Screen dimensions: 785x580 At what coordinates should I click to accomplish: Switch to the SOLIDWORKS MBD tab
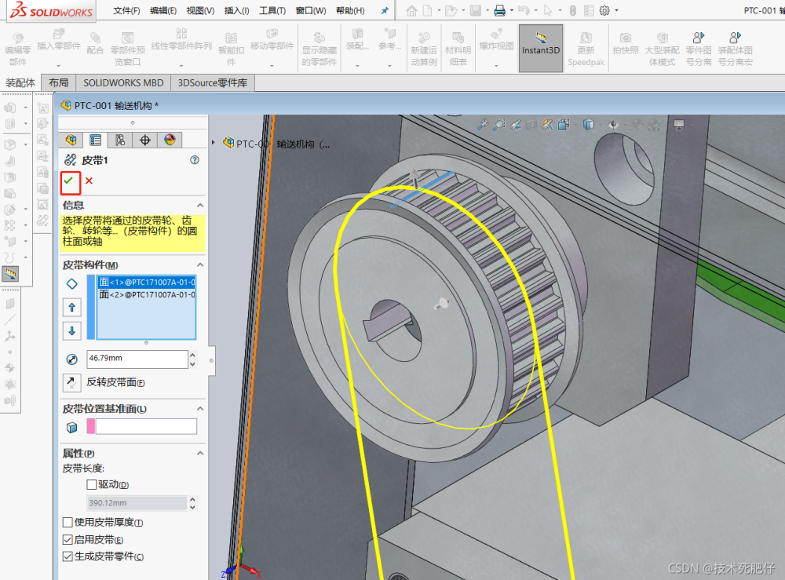coord(123,82)
